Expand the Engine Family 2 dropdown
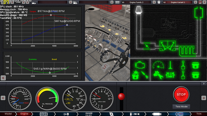Viewport: 207px width, 116px height. click(154, 2)
